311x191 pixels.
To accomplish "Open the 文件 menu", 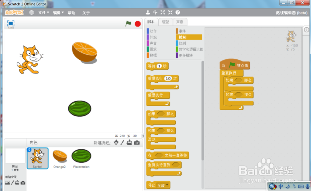I will point(44,13).
